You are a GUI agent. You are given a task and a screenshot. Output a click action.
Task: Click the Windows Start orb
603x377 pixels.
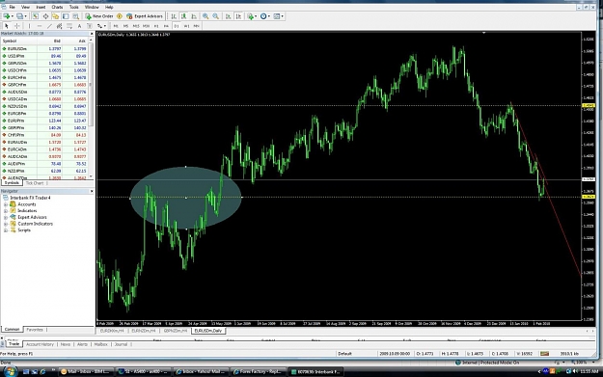point(10,371)
